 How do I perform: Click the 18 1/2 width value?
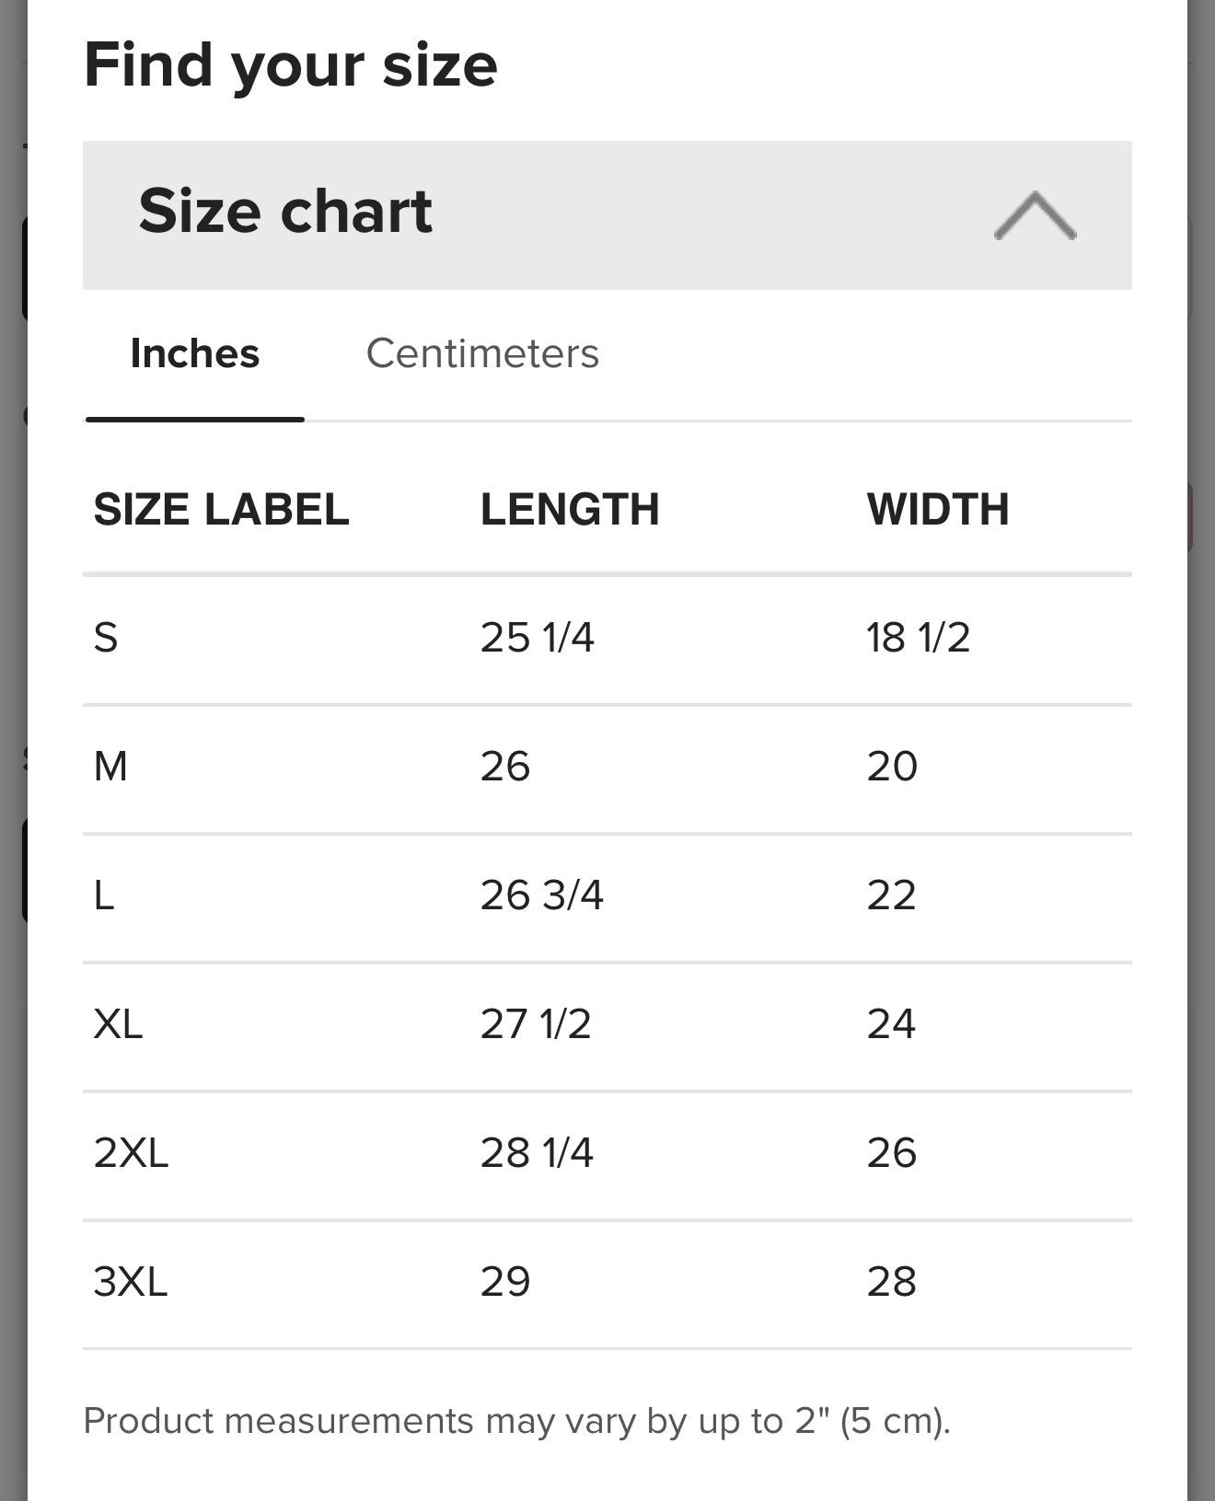[919, 637]
